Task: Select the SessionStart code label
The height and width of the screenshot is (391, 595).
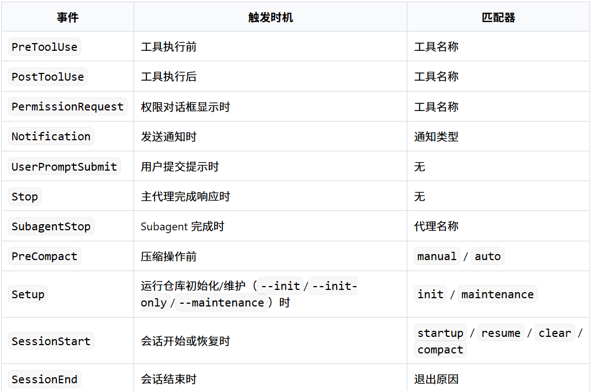Action: (51, 341)
